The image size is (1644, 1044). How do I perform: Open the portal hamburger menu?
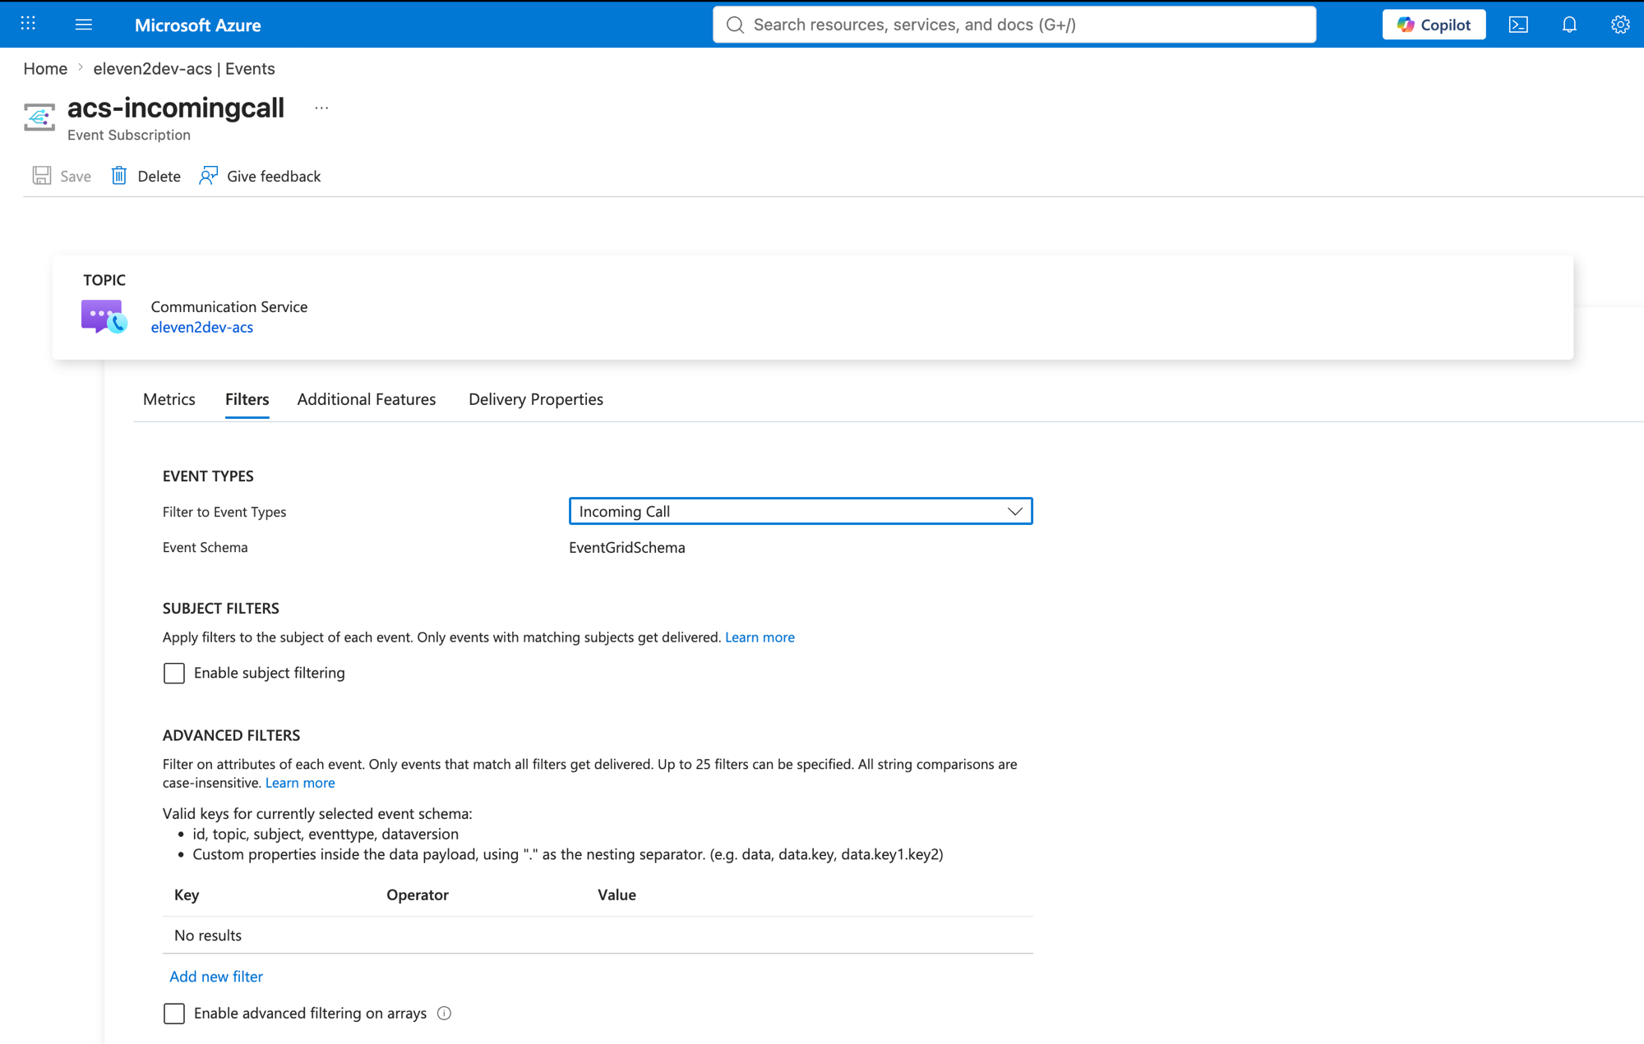84,24
